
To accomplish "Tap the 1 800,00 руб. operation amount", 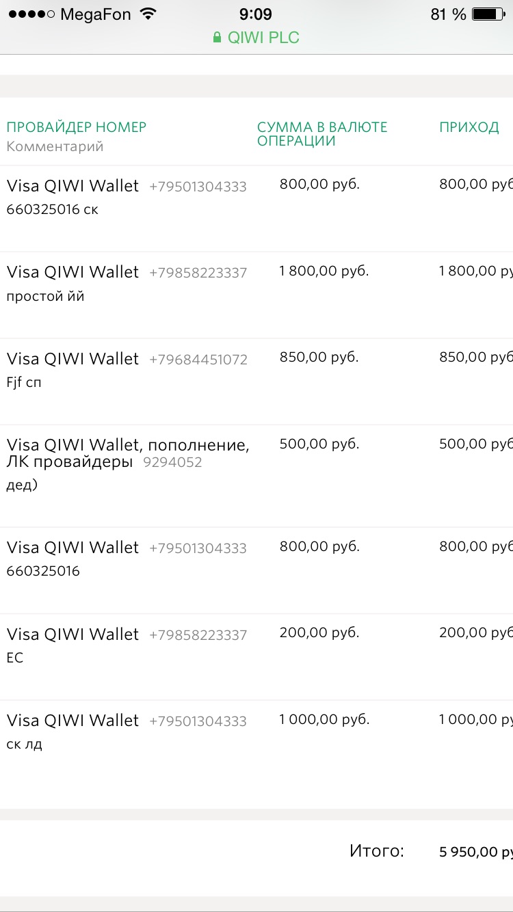I will tap(324, 271).
